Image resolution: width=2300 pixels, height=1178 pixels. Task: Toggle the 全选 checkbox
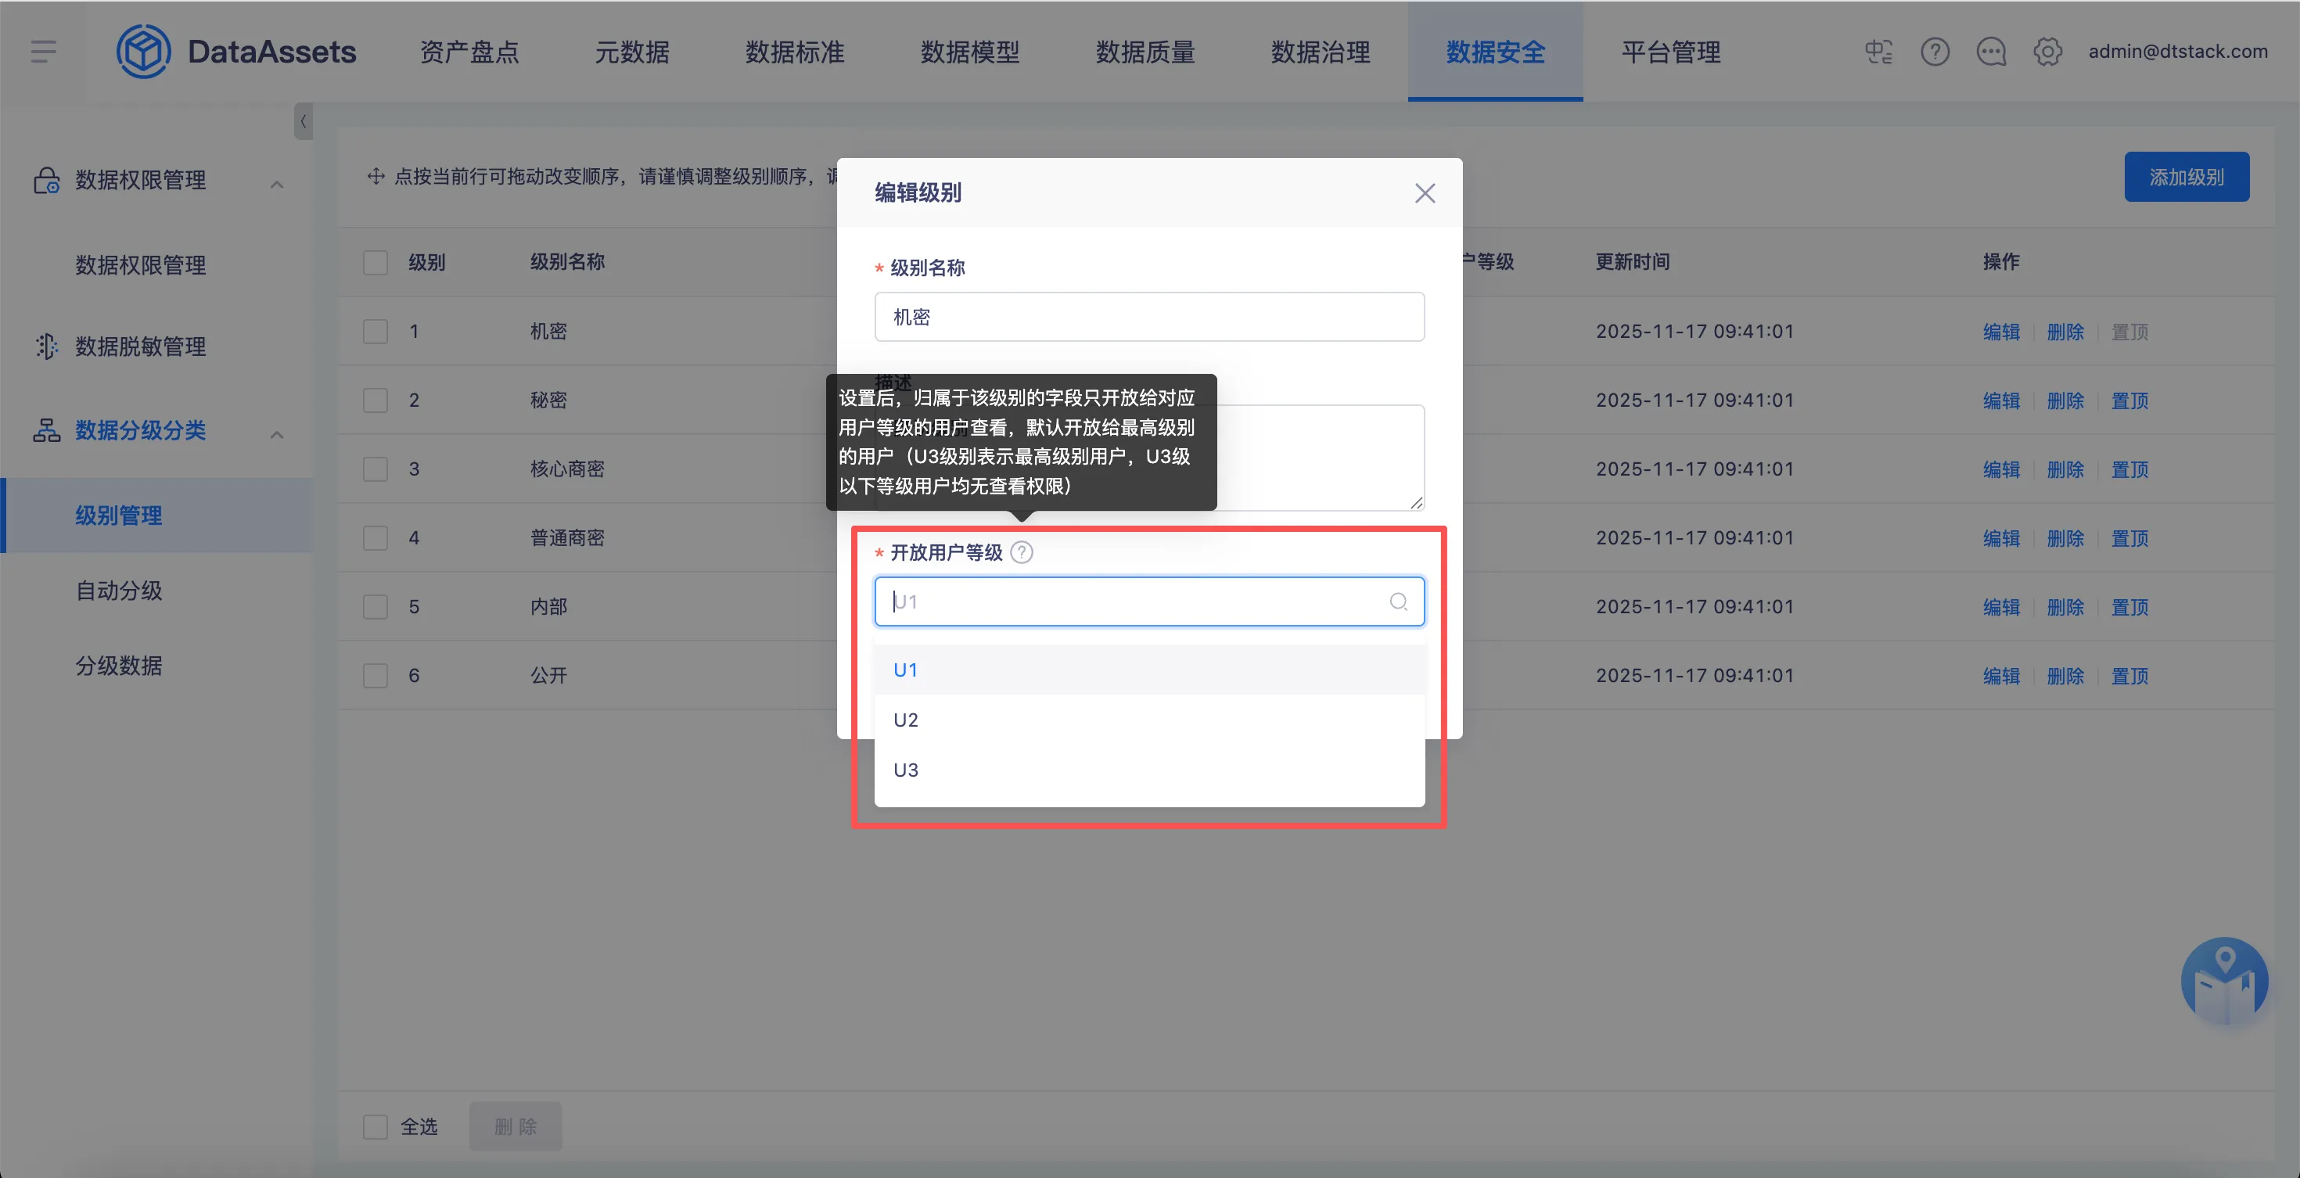(375, 1126)
